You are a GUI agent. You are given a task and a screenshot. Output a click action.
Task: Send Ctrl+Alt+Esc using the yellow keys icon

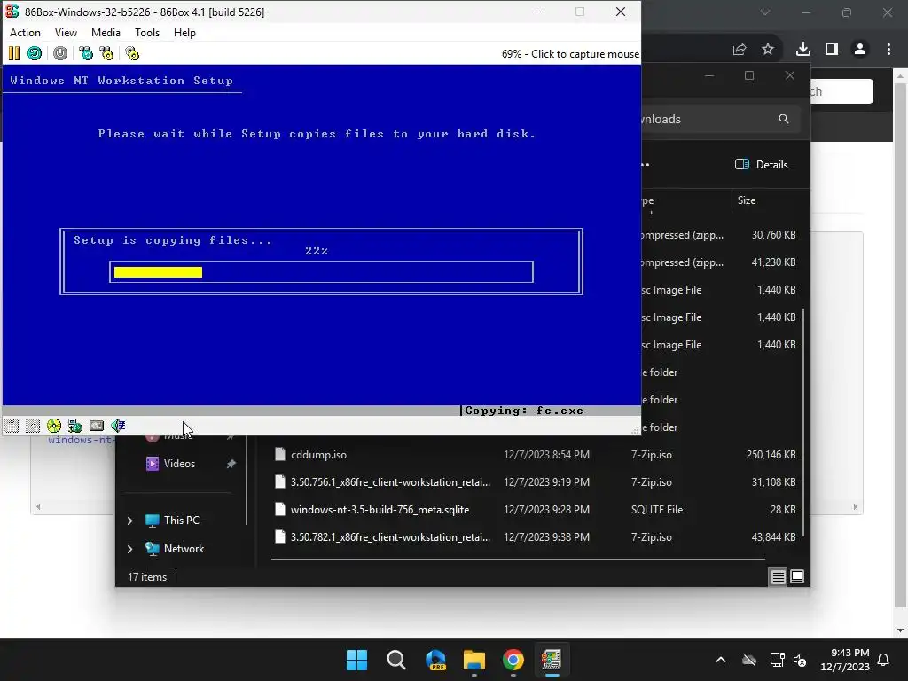tap(107, 54)
